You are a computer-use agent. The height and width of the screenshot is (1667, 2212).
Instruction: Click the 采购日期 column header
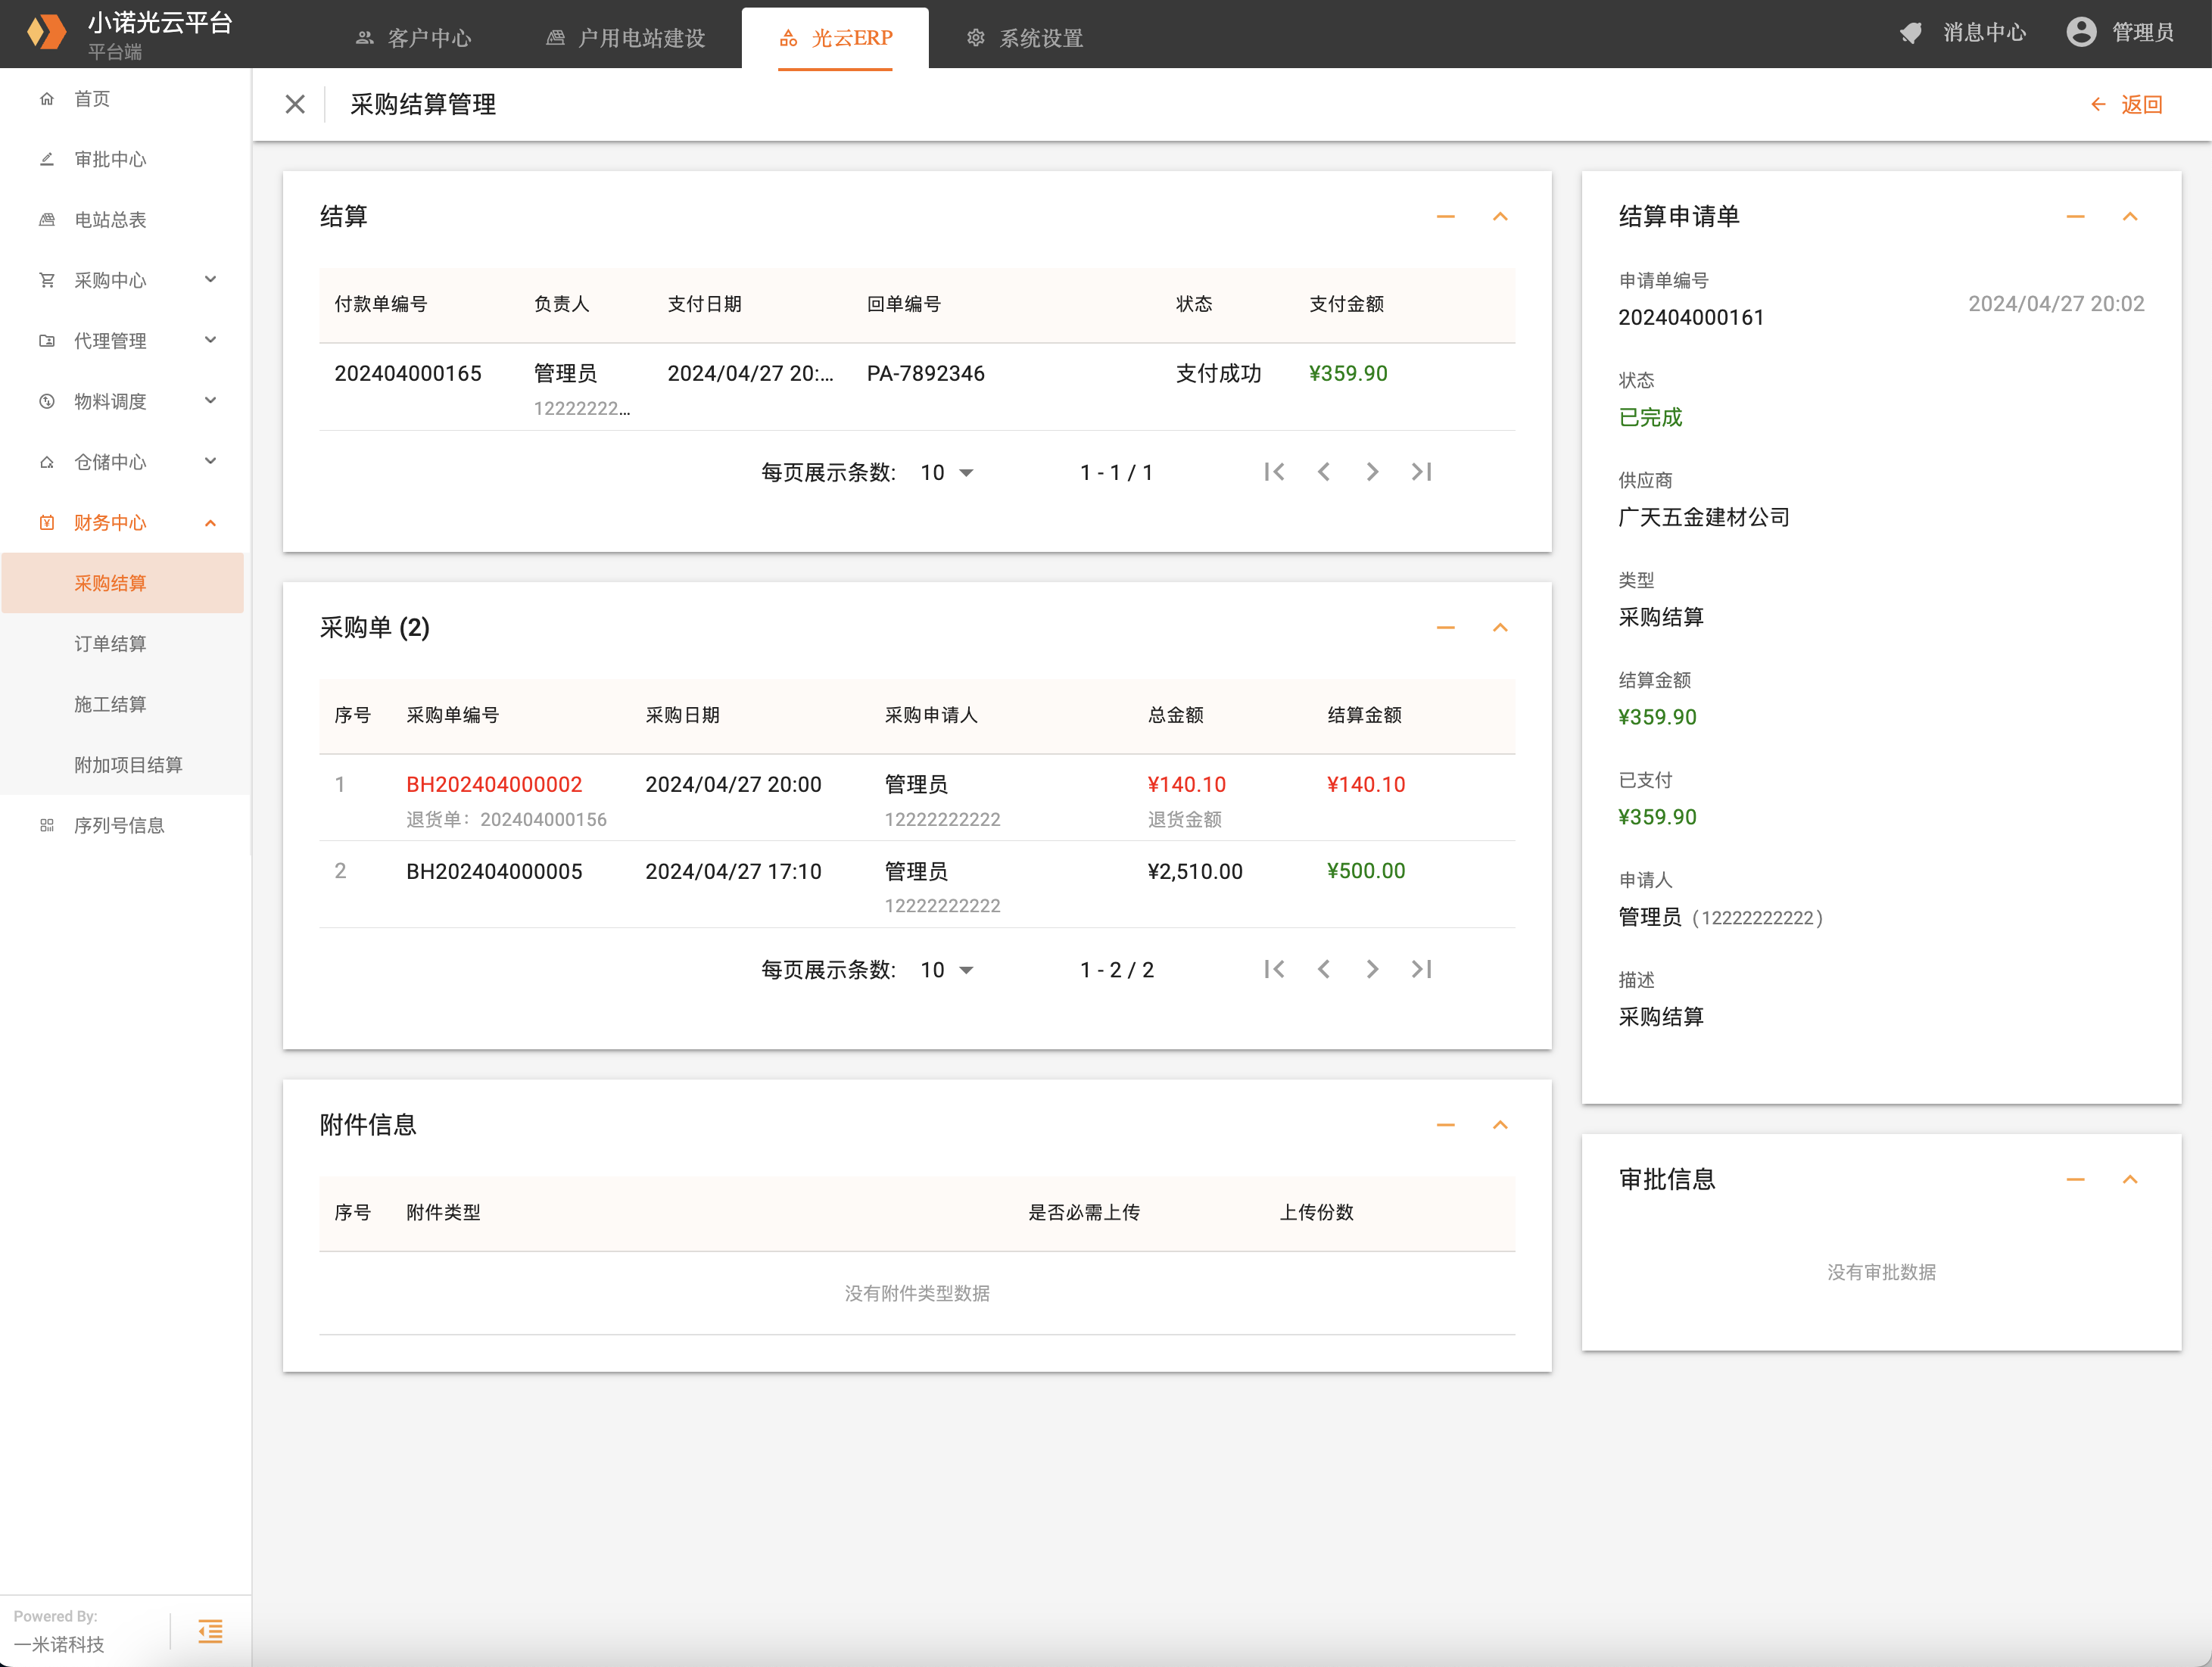coord(682,716)
